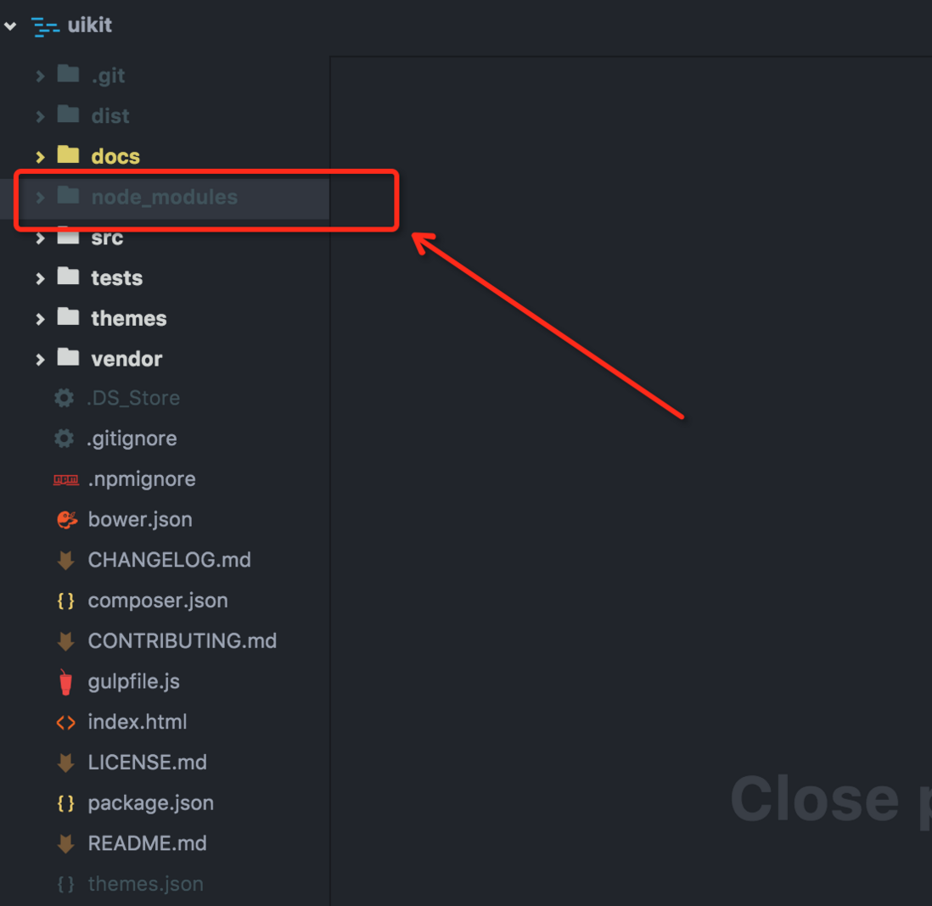Viewport: 932px width, 906px height.
Task: Click the curly braces icon for composer.json
Action: pyautogui.click(x=66, y=601)
